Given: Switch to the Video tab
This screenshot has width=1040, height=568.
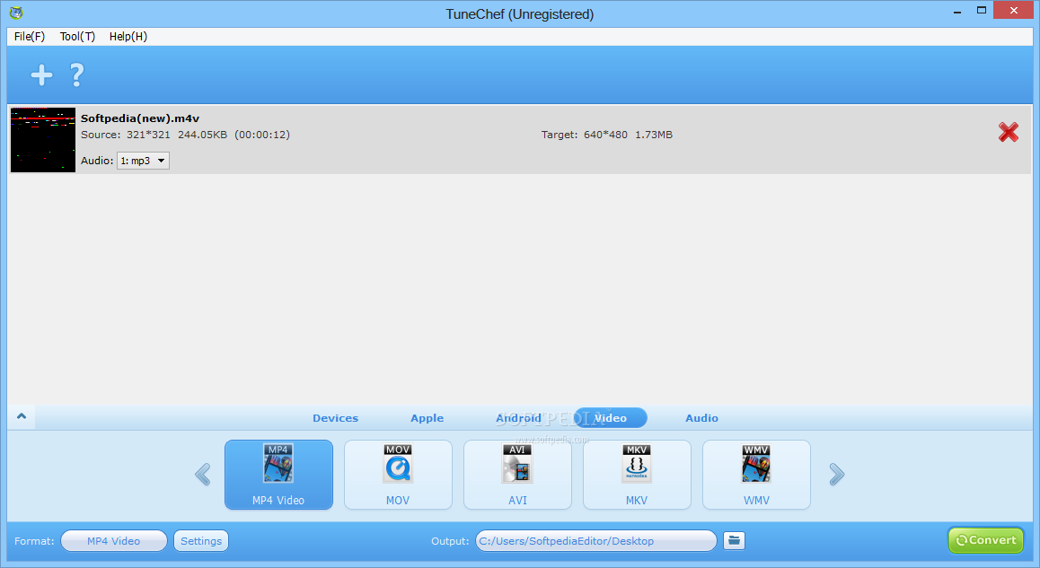Looking at the screenshot, I should (610, 418).
